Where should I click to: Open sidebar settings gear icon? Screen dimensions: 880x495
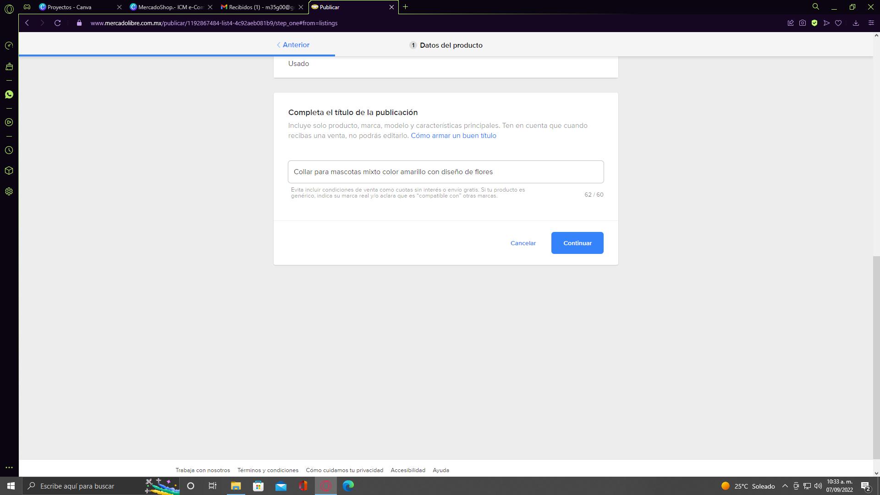pyautogui.click(x=9, y=192)
